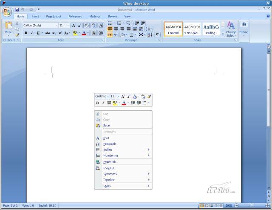Click Page: 1 of 1 indicator
This screenshot has width=272, height=210.
10,205
